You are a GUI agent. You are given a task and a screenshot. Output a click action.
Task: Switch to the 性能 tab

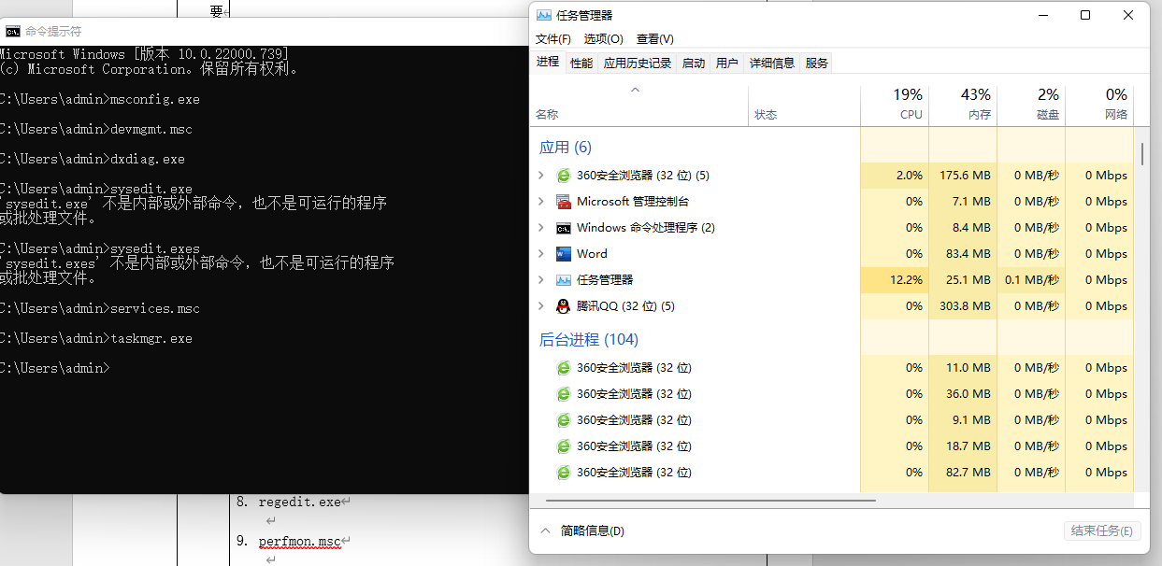pyautogui.click(x=581, y=64)
